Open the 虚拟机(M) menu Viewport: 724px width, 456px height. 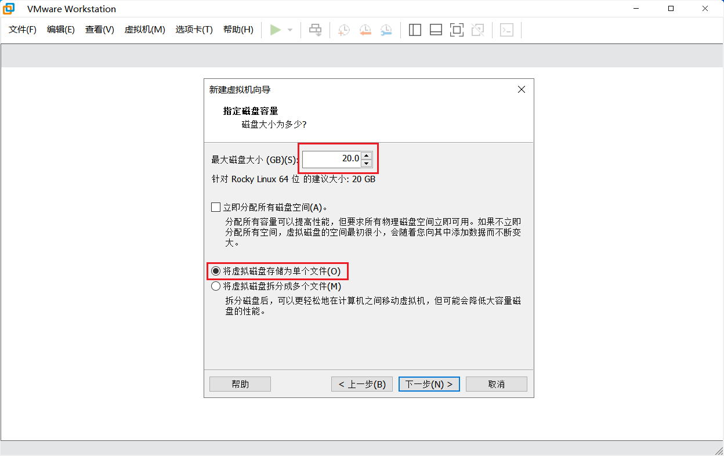(x=144, y=30)
